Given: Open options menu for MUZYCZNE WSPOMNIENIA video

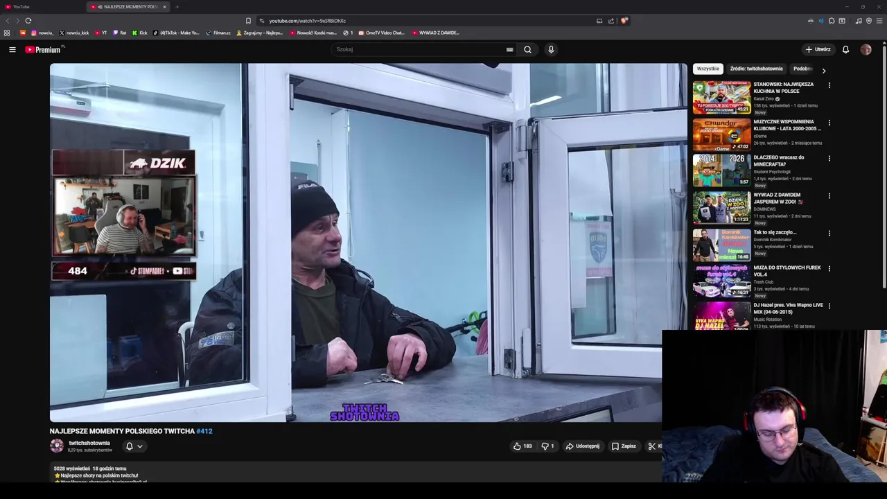Looking at the screenshot, I should tap(829, 123).
